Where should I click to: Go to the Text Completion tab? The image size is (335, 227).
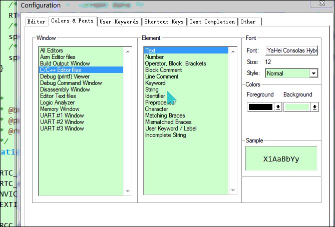click(212, 22)
